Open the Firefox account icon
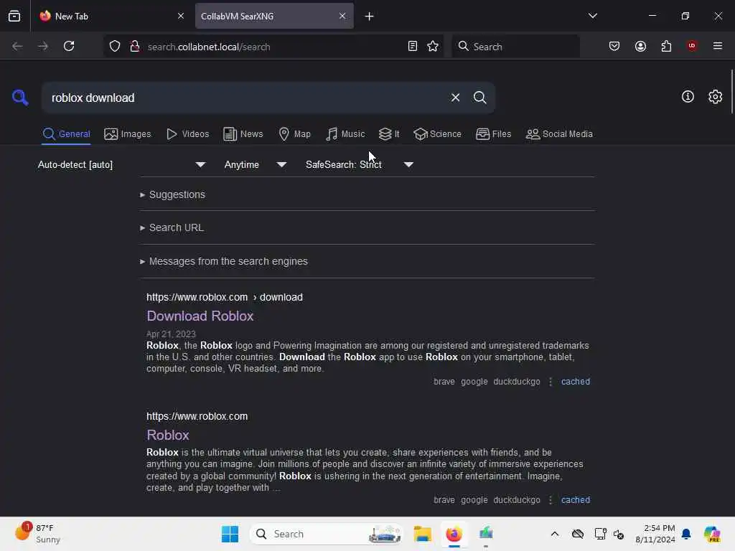The image size is (735, 551). [640, 46]
